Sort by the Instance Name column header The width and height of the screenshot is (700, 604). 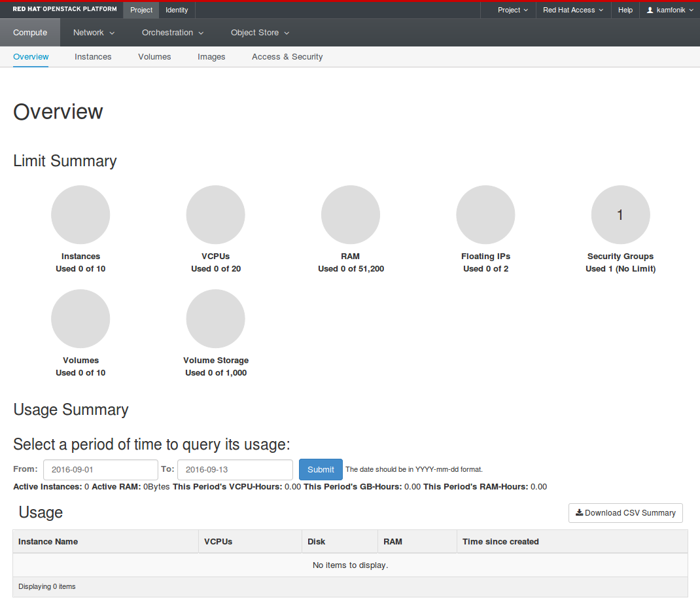click(x=48, y=541)
